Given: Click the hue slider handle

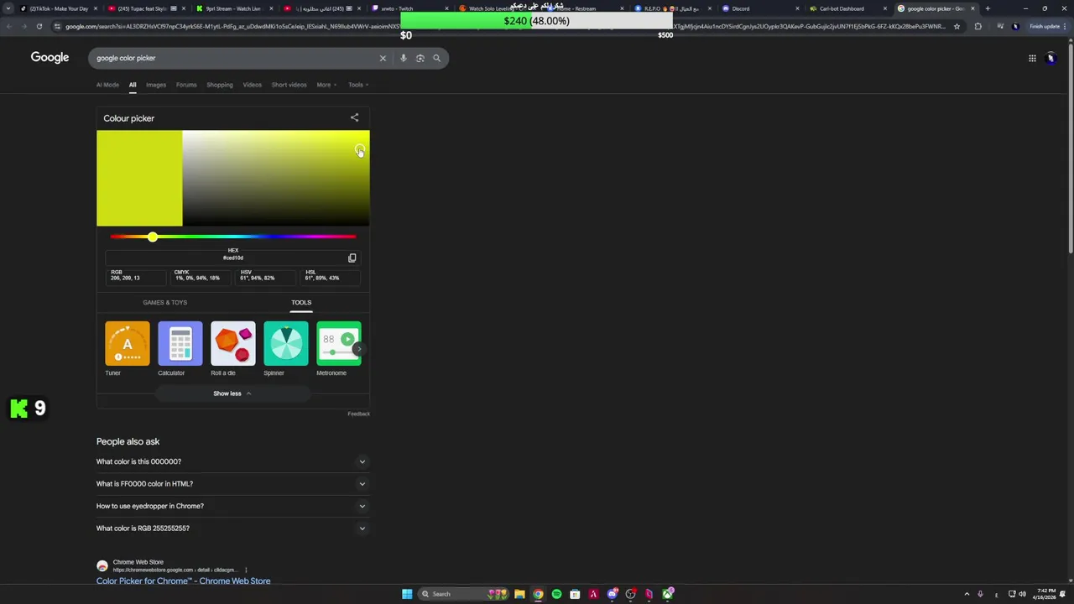Looking at the screenshot, I should pyautogui.click(x=152, y=237).
